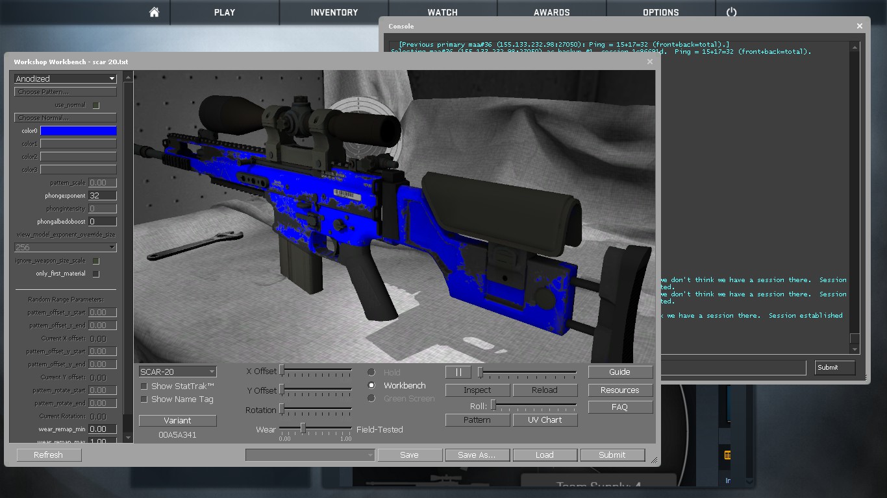
Task: Open the SCAR-20 weapon dropdown
Action: (x=177, y=372)
